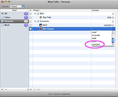Viewport: 118px width, 97px height.
Task: Click the context list scroll down arrow
Action: click(113, 44)
